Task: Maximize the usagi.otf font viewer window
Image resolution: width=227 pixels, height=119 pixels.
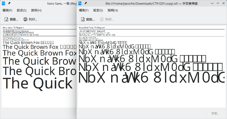Action: pyautogui.click(x=218, y=3)
